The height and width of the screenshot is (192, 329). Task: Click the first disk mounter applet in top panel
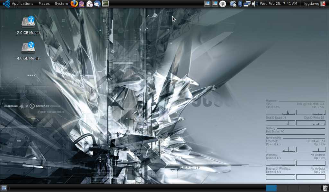(207, 4)
